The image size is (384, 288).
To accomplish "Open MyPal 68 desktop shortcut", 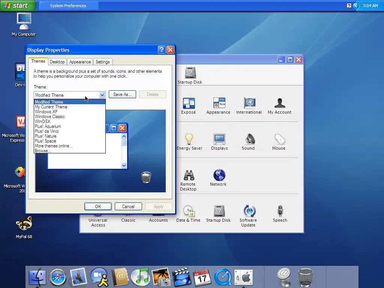I will tap(24, 228).
